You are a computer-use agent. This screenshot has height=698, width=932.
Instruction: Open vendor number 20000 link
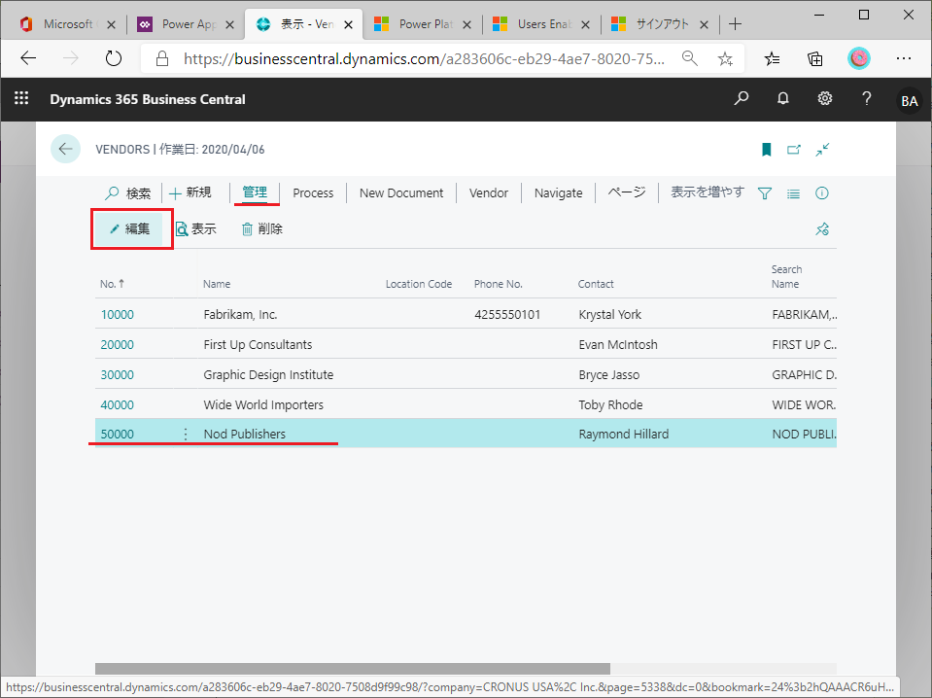tap(117, 345)
